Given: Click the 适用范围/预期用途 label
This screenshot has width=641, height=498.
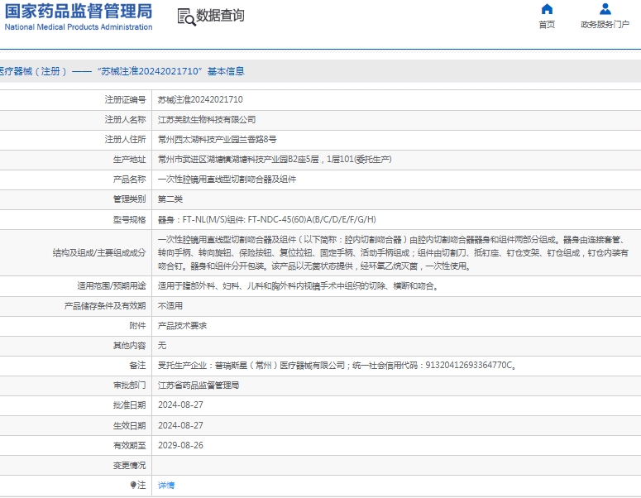Looking at the screenshot, I should 112,286.
